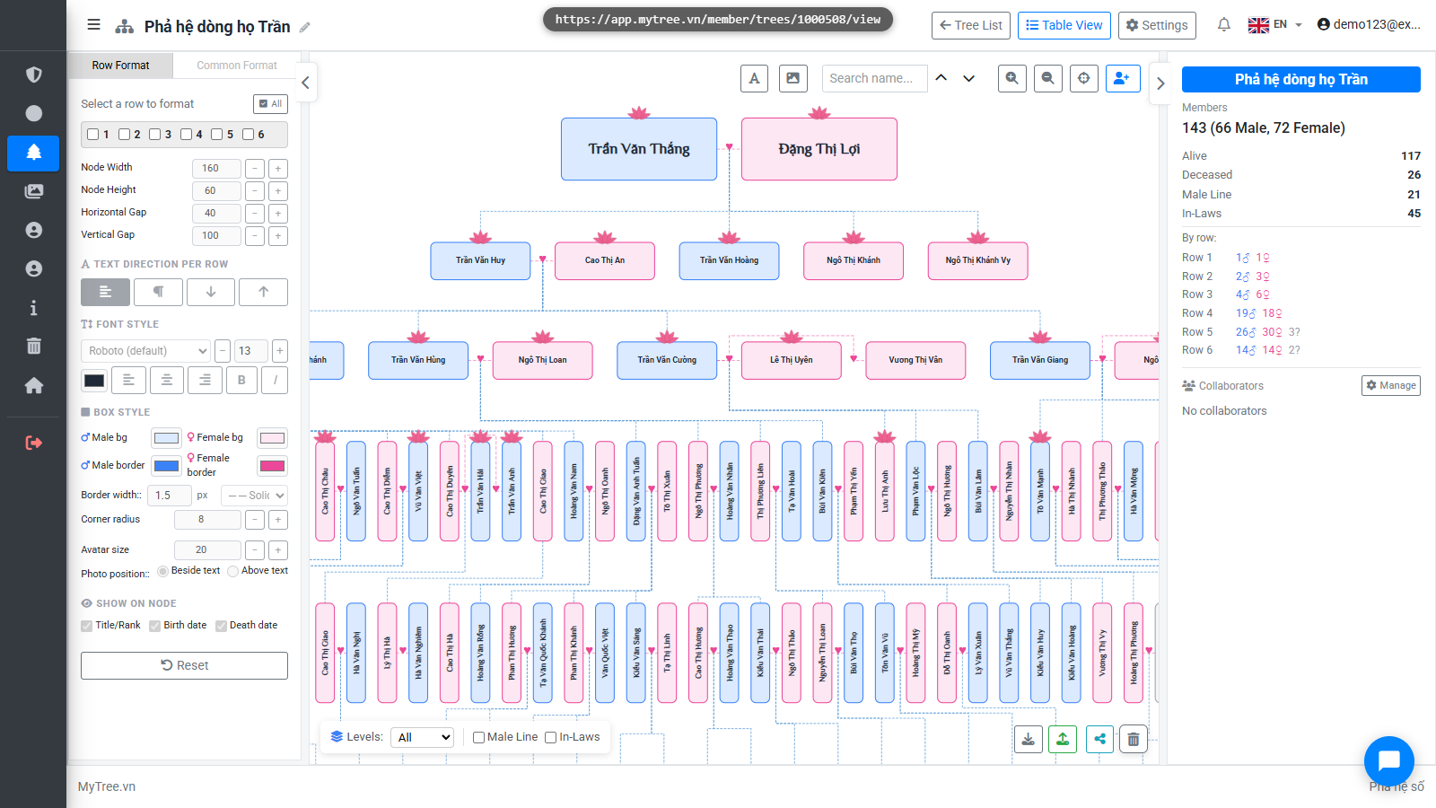Open the Roboto font dropdown

pyautogui.click(x=146, y=350)
